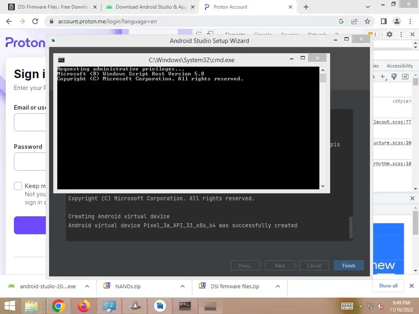Switch to Android Studio taskbar icon
419x314 pixels.
pos(160,306)
